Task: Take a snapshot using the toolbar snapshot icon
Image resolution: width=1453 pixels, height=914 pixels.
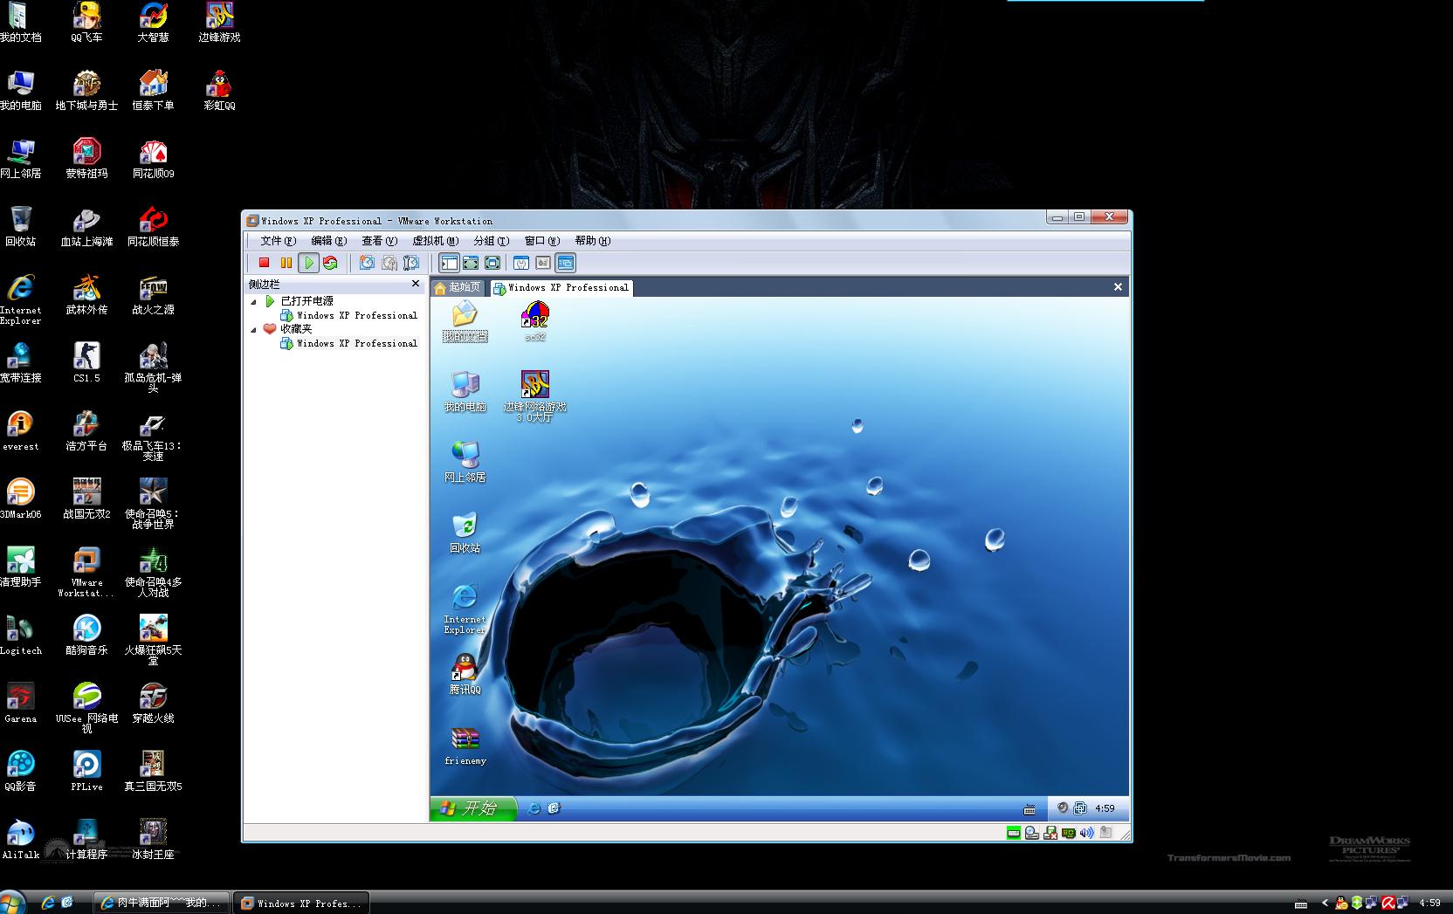Action: (x=368, y=263)
